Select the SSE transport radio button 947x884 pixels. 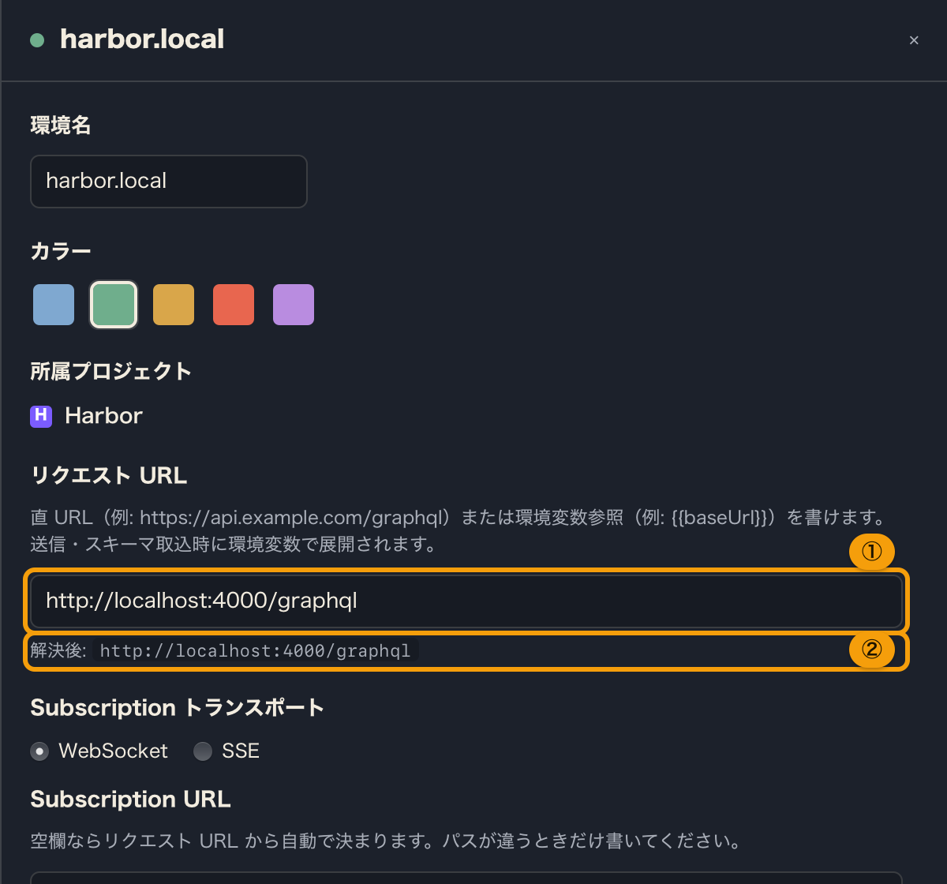[203, 751]
